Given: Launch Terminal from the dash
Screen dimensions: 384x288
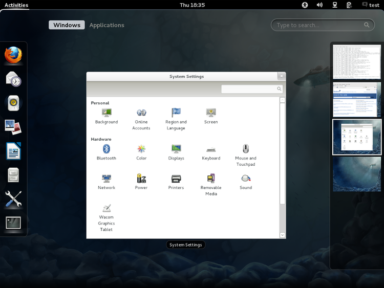Looking at the screenshot, I should tap(13, 223).
